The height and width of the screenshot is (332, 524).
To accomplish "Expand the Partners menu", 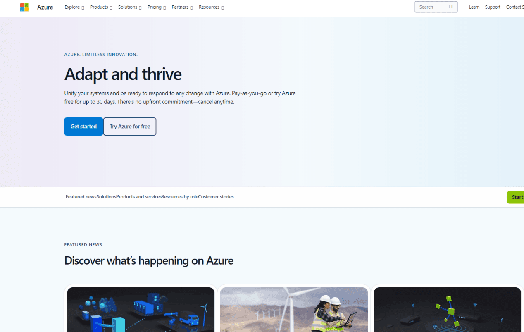I will tap(182, 7).
